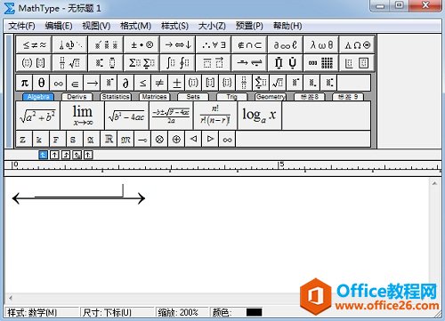Insert circled times symbol in bottom bar
The height and width of the screenshot is (321, 445).
tap(159, 139)
